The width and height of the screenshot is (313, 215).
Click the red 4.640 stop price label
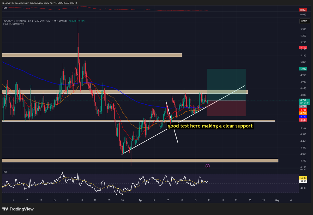click(303, 120)
